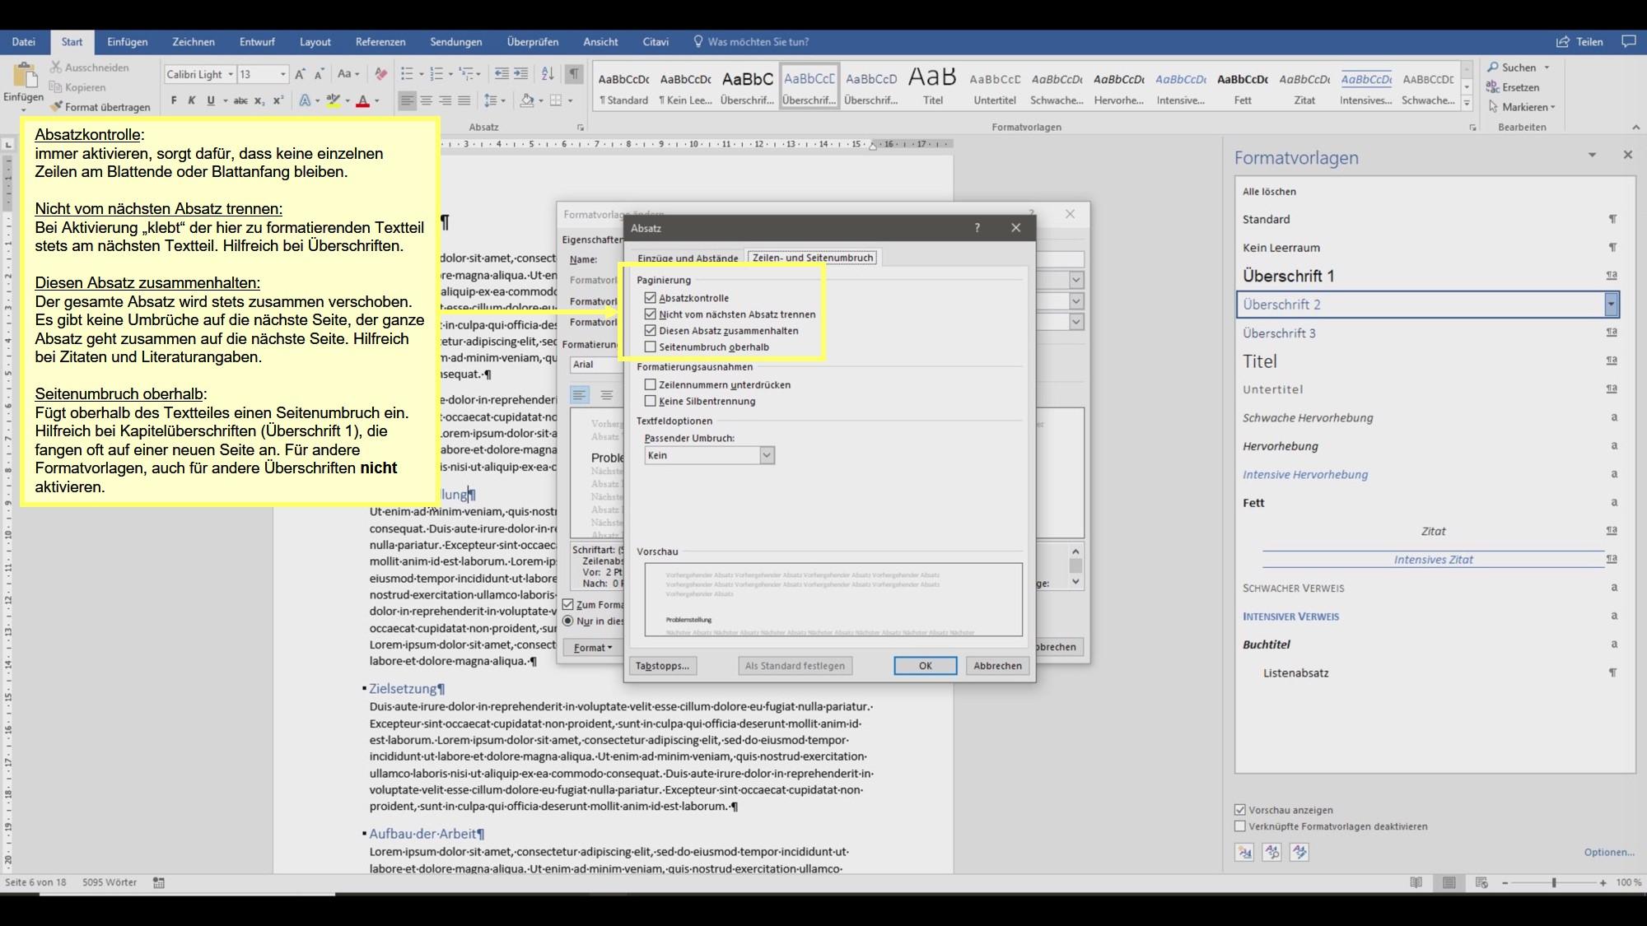Viewport: 1647px width, 926px height.
Task: Open Formatvorlagen pane options arrow
Action: [1592, 155]
